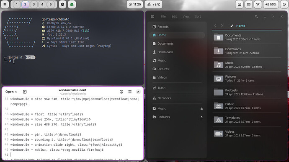The height and width of the screenshot is (162, 289).
Task: Select Recents in the sidebar
Action: pyautogui.click(x=177, y=27)
